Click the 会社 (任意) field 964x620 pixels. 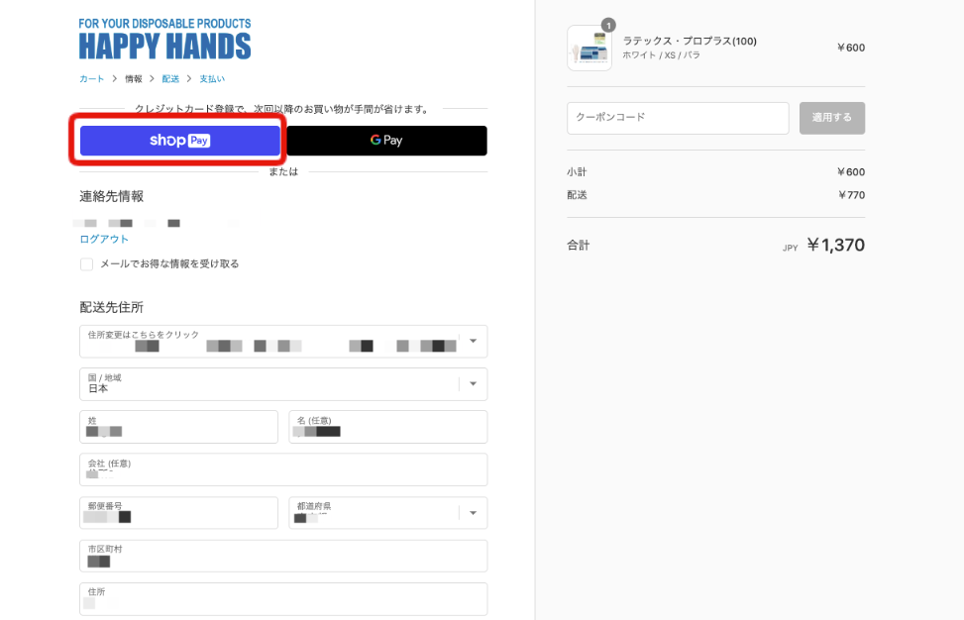(283, 469)
